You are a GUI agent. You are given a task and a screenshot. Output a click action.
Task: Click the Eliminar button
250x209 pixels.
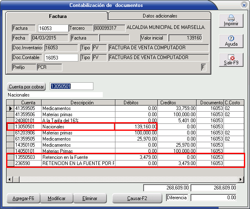tap(90, 198)
